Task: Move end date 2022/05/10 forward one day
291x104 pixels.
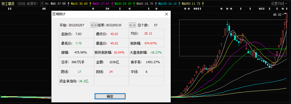Action: tap(134, 25)
